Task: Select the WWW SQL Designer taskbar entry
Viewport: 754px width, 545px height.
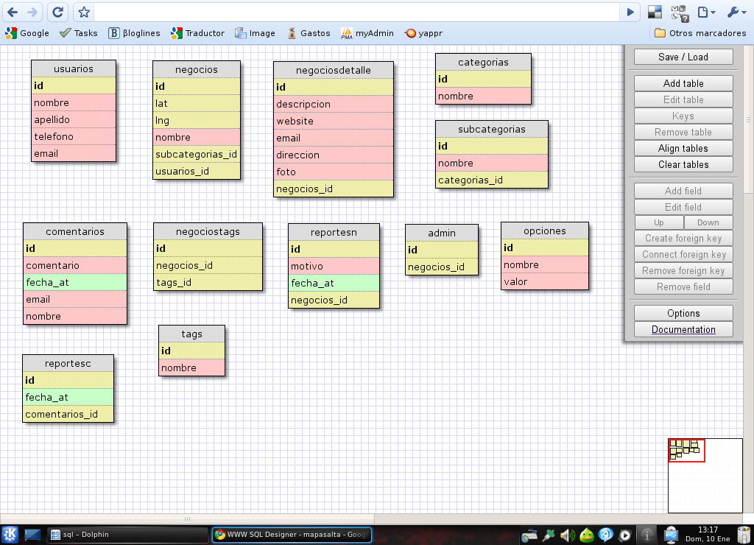Action: click(291, 535)
